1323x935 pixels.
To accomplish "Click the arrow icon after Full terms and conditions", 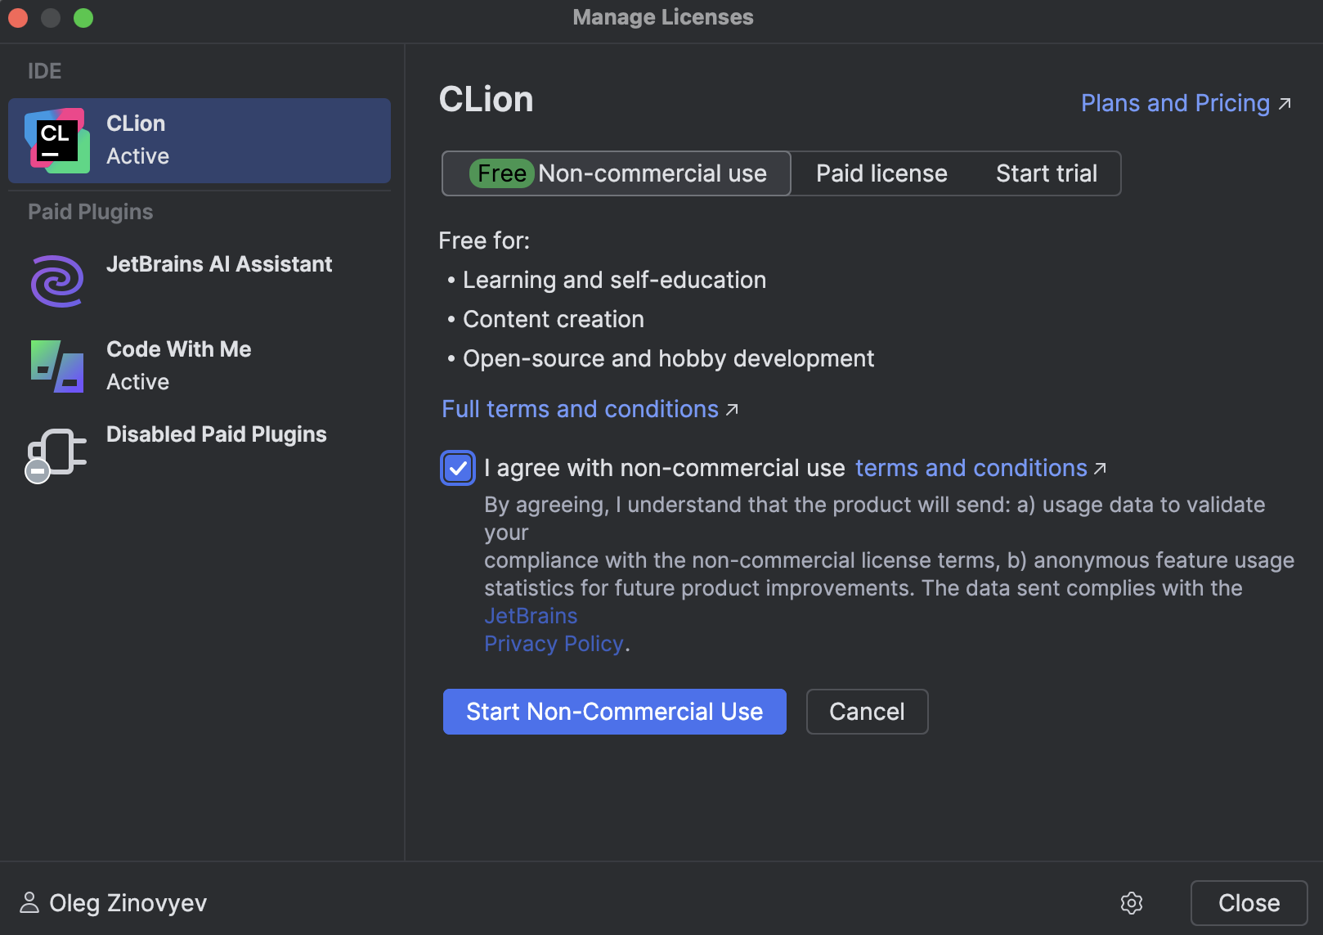I will coord(732,410).
